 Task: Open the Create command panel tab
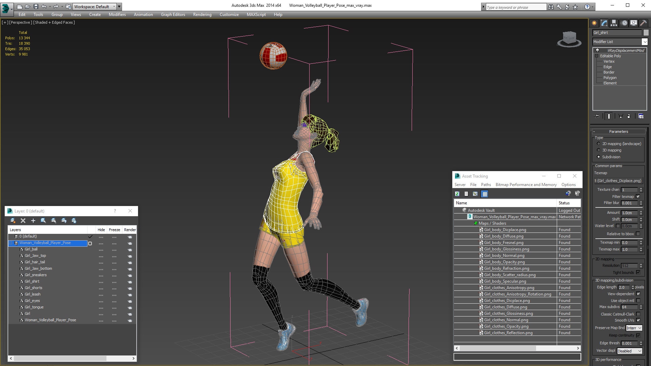594,23
